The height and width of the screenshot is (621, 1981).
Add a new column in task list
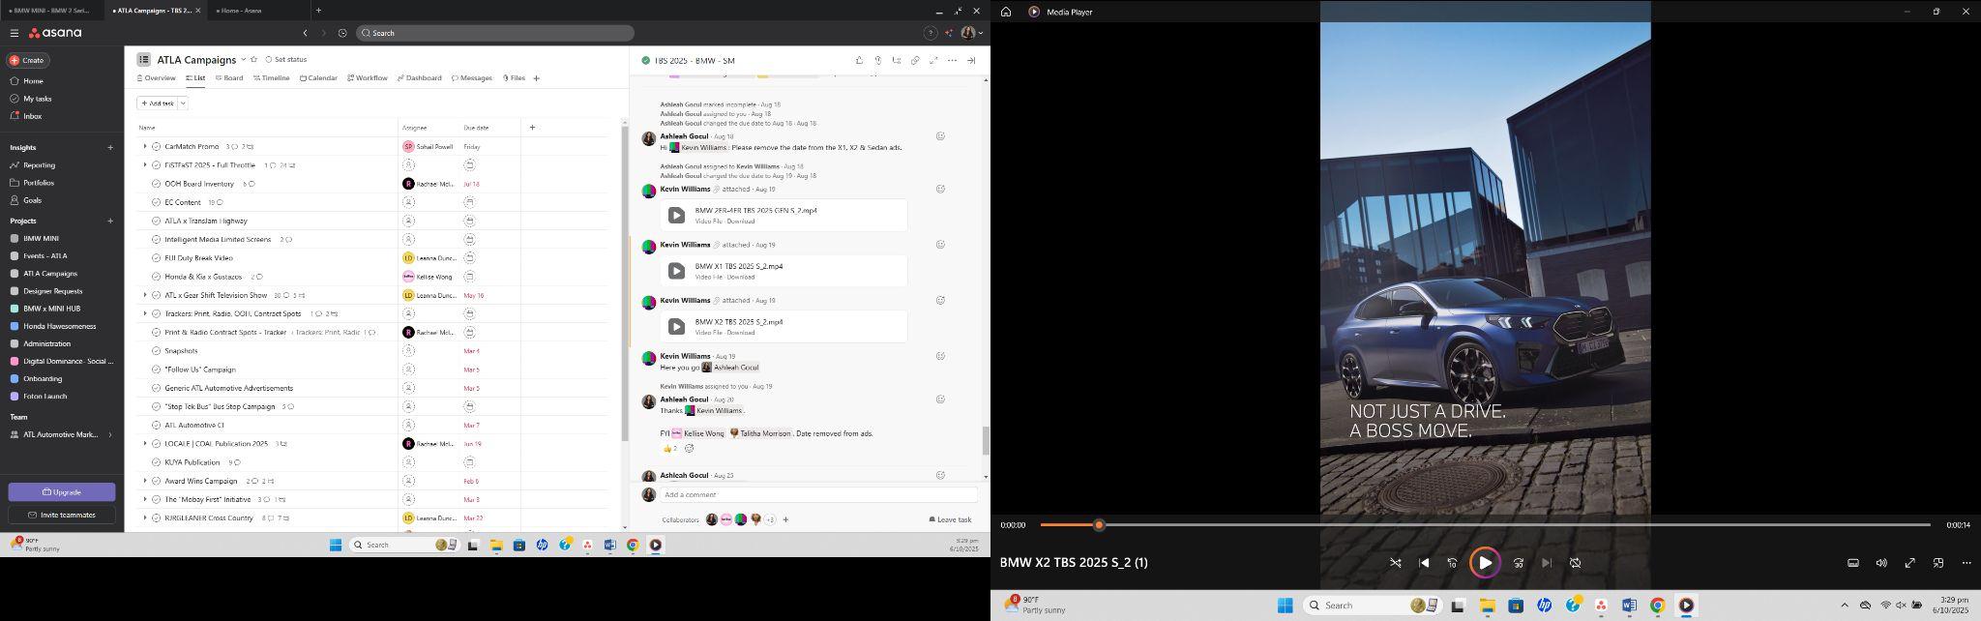(x=532, y=127)
